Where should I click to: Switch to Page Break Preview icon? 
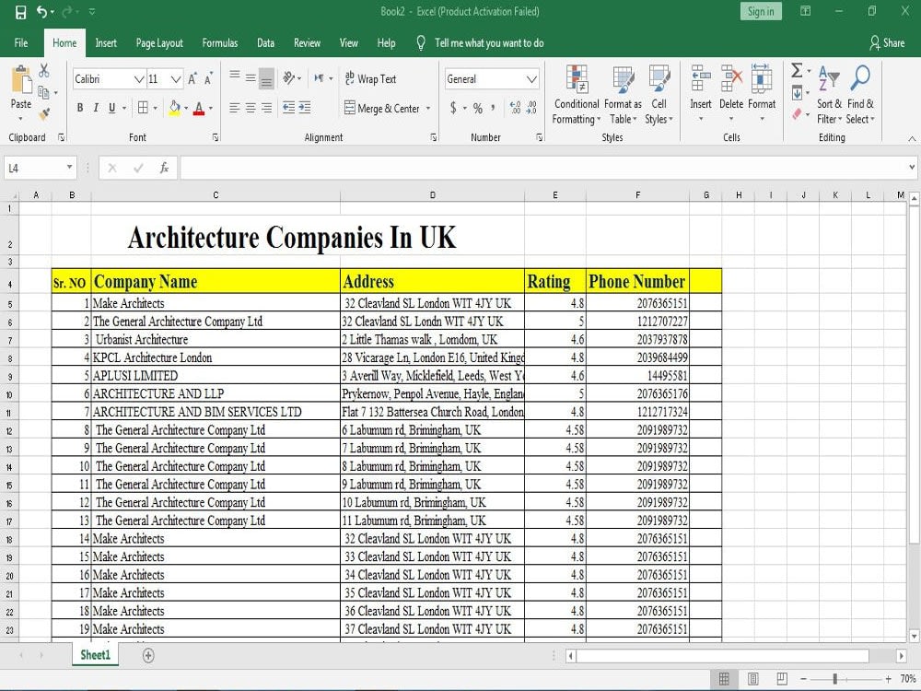point(782,679)
